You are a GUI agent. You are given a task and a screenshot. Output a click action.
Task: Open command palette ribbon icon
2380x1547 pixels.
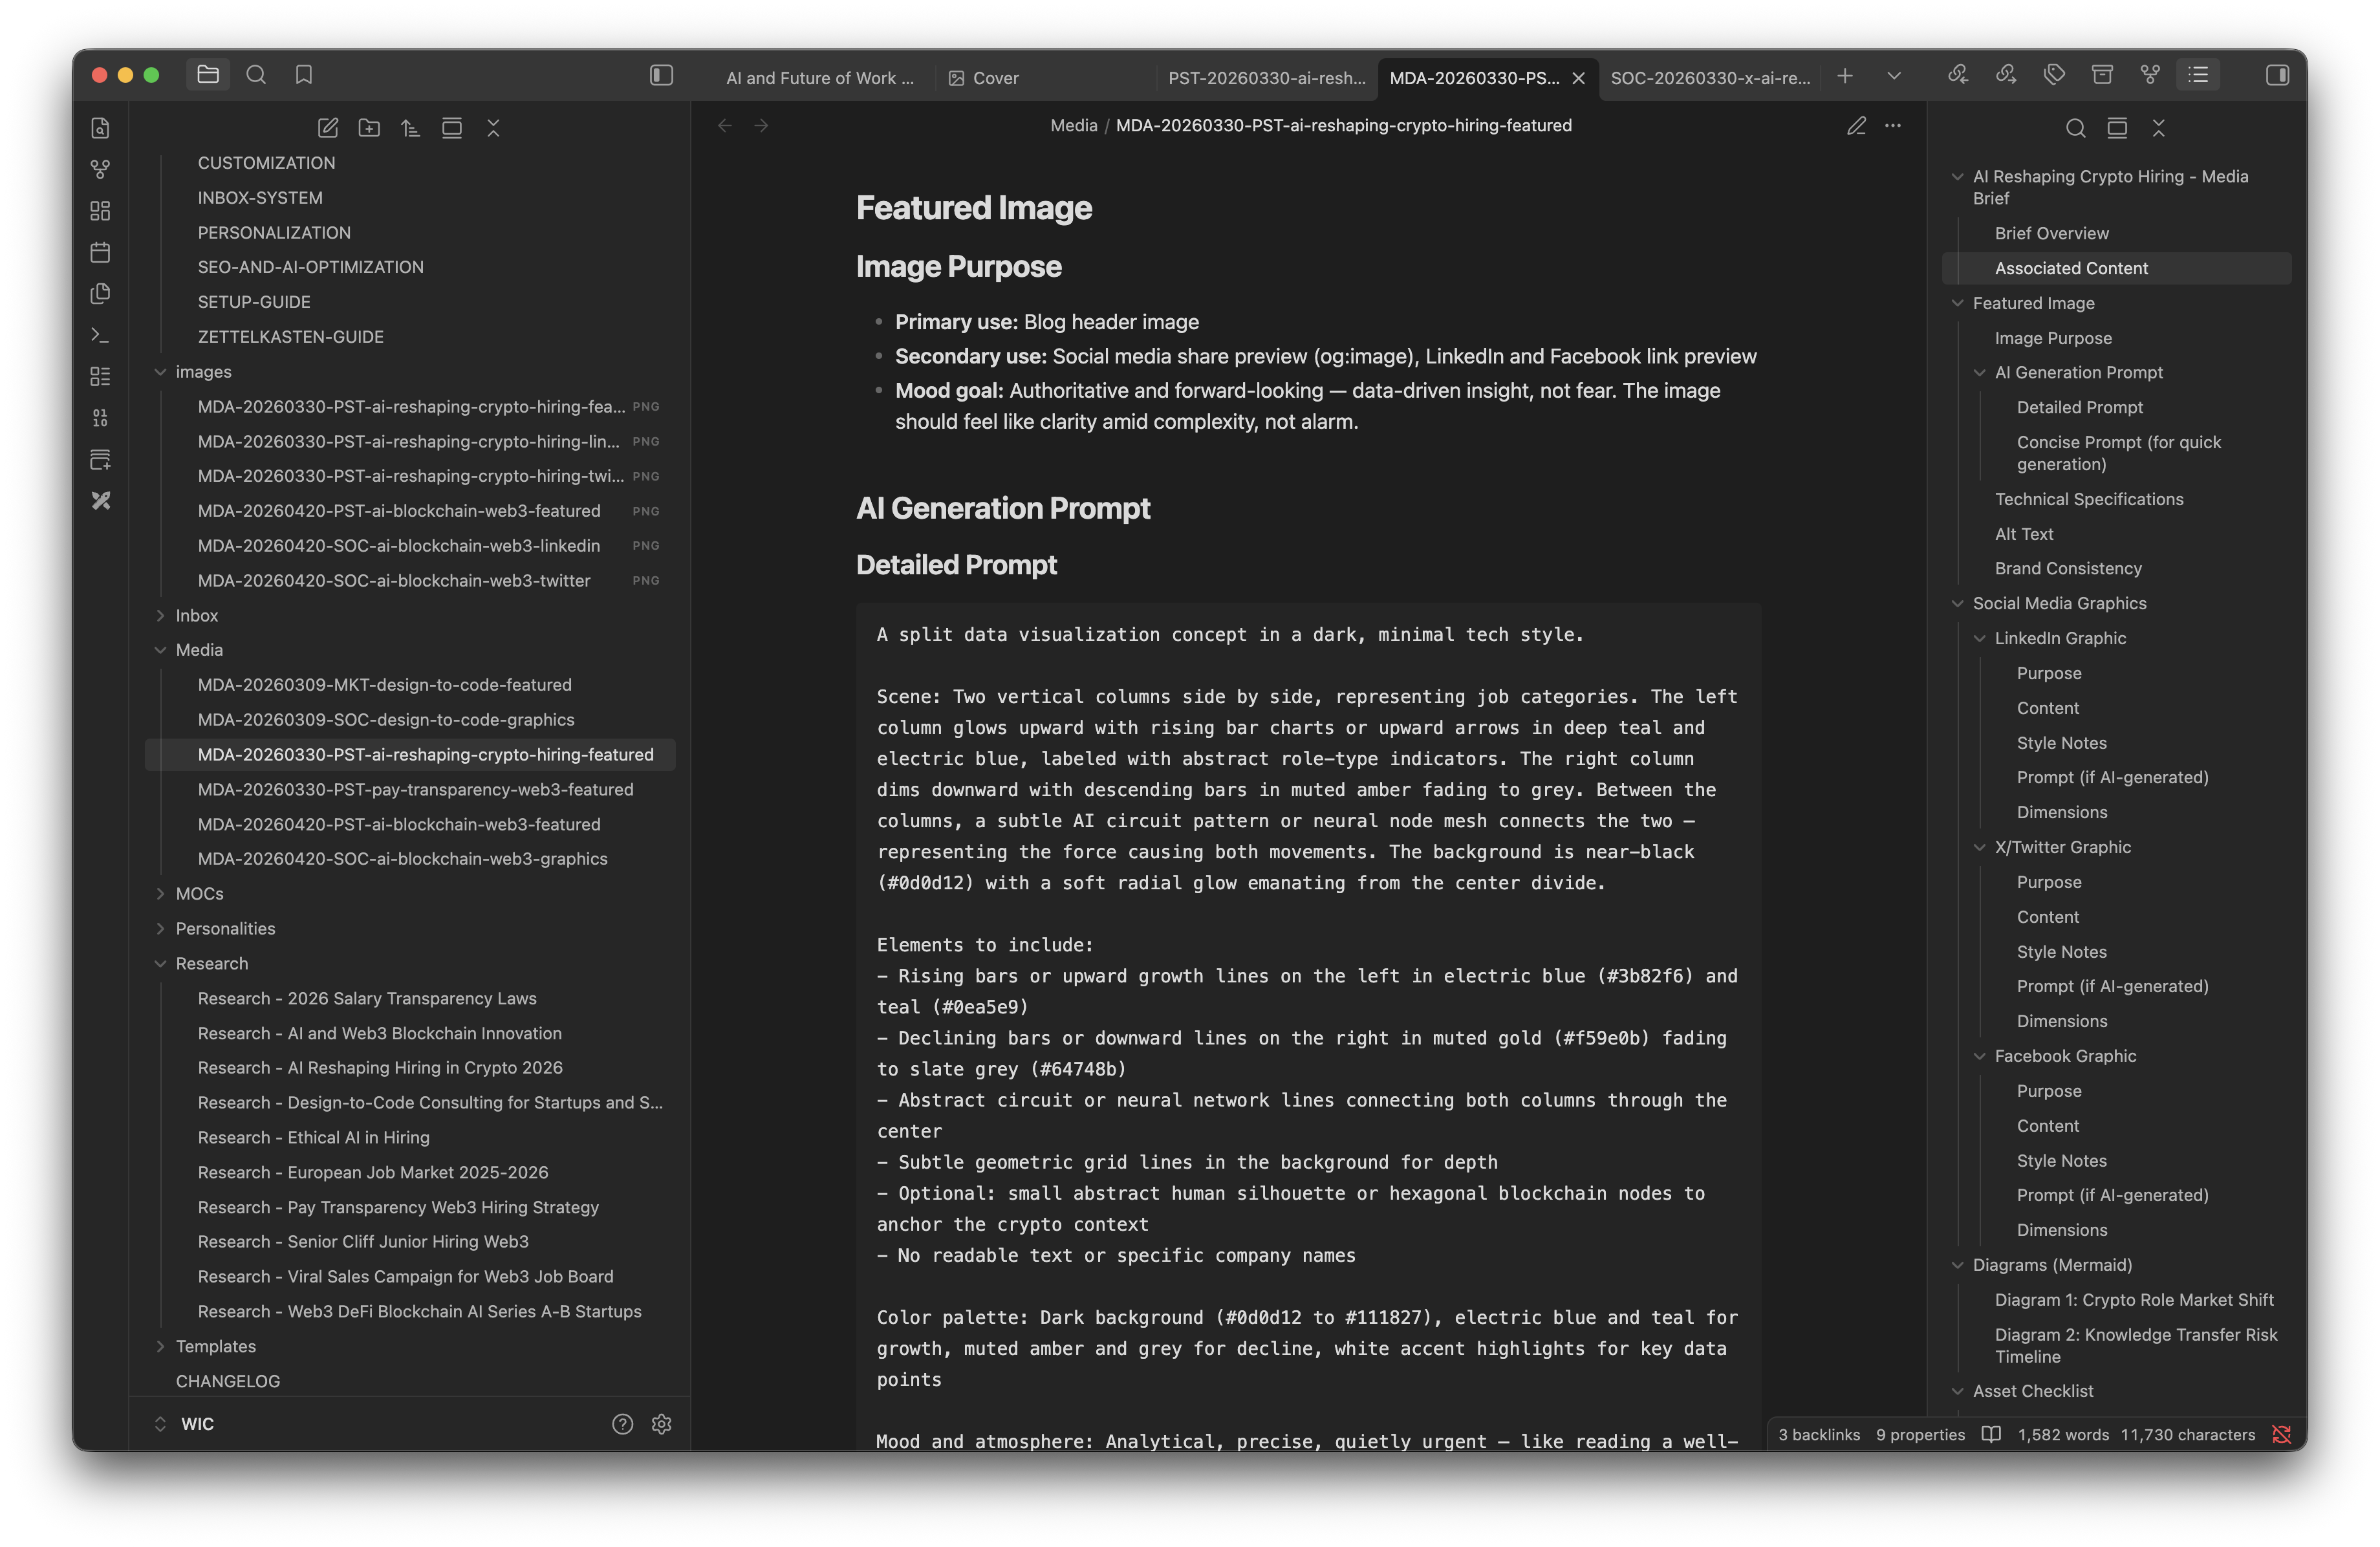coord(100,335)
